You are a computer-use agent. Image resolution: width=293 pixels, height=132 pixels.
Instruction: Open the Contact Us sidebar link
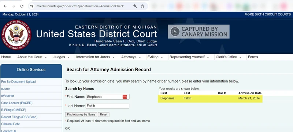pyautogui.click(x=8, y=131)
